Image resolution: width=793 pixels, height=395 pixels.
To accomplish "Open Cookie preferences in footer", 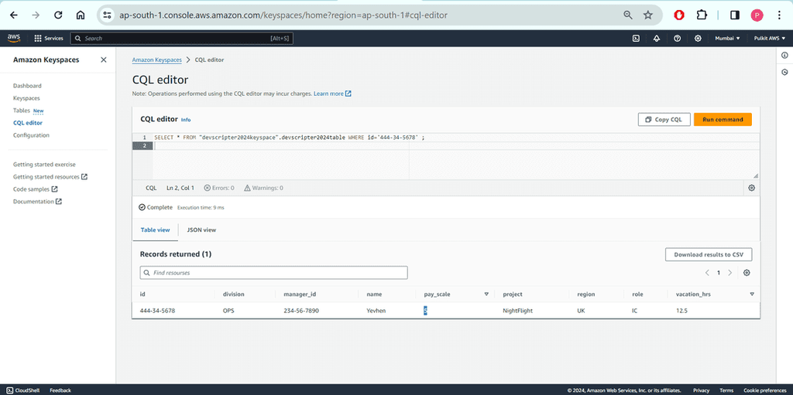I will [764, 390].
